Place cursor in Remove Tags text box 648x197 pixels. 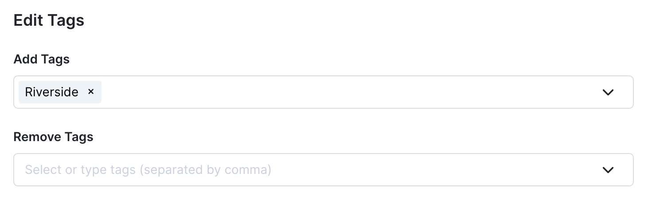310,170
